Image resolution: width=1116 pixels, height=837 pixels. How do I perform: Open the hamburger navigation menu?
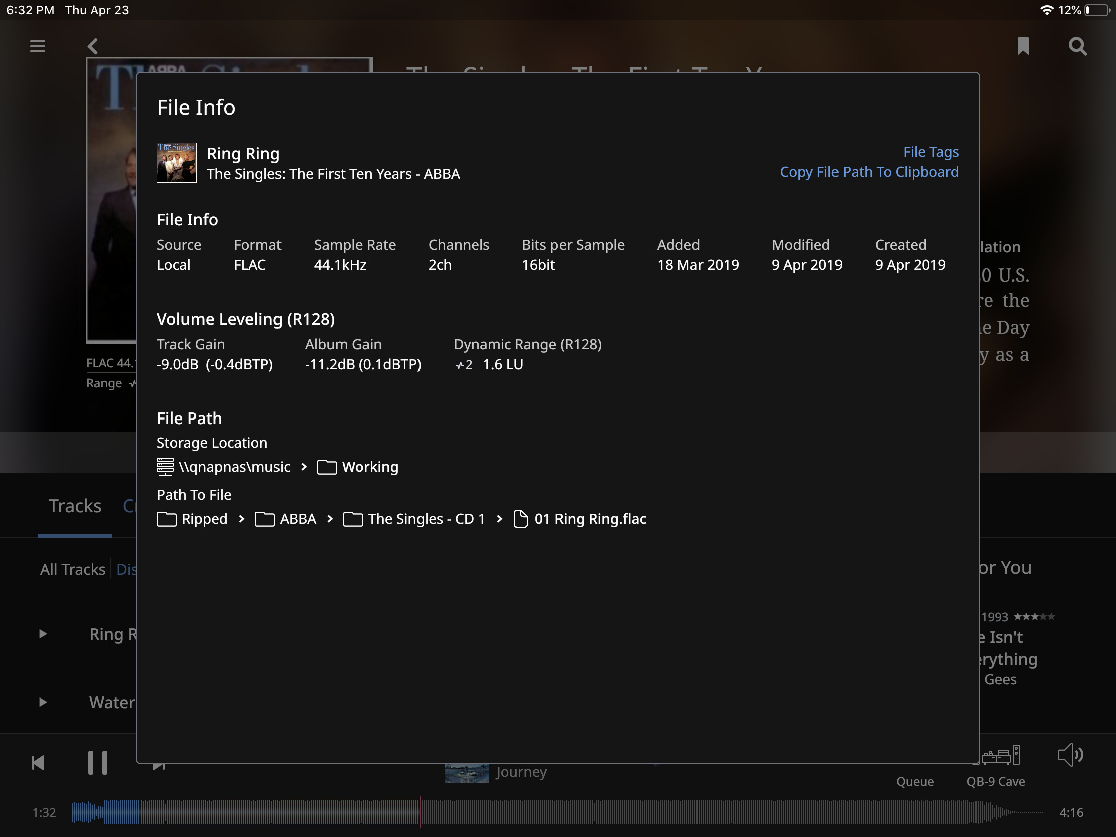37,46
